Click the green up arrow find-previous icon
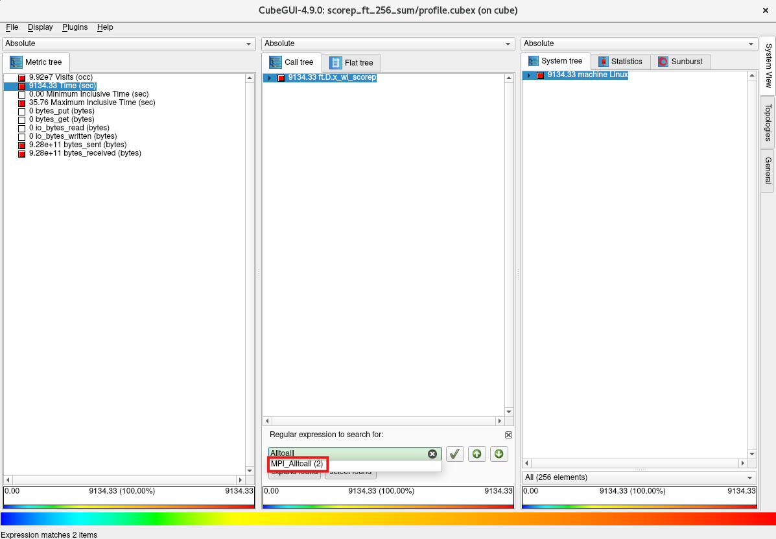Screen dimensions: 776x539 pos(476,454)
